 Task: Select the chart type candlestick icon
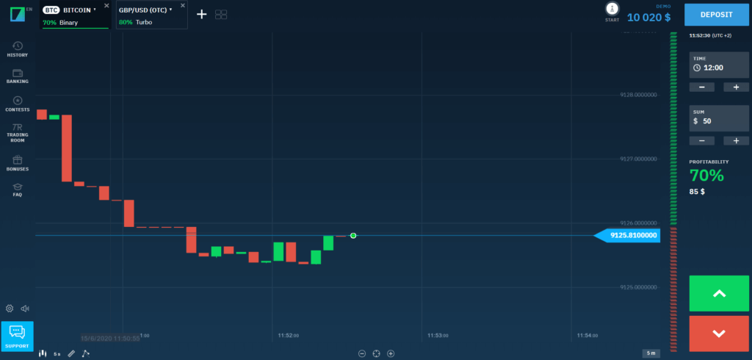(x=43, y=353)
